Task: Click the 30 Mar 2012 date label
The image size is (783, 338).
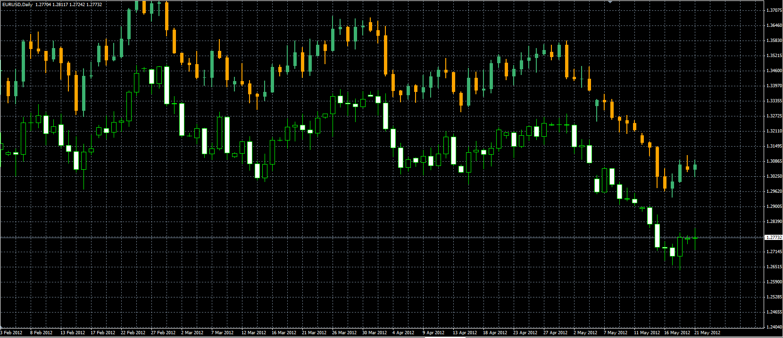Action: (375, 333)
